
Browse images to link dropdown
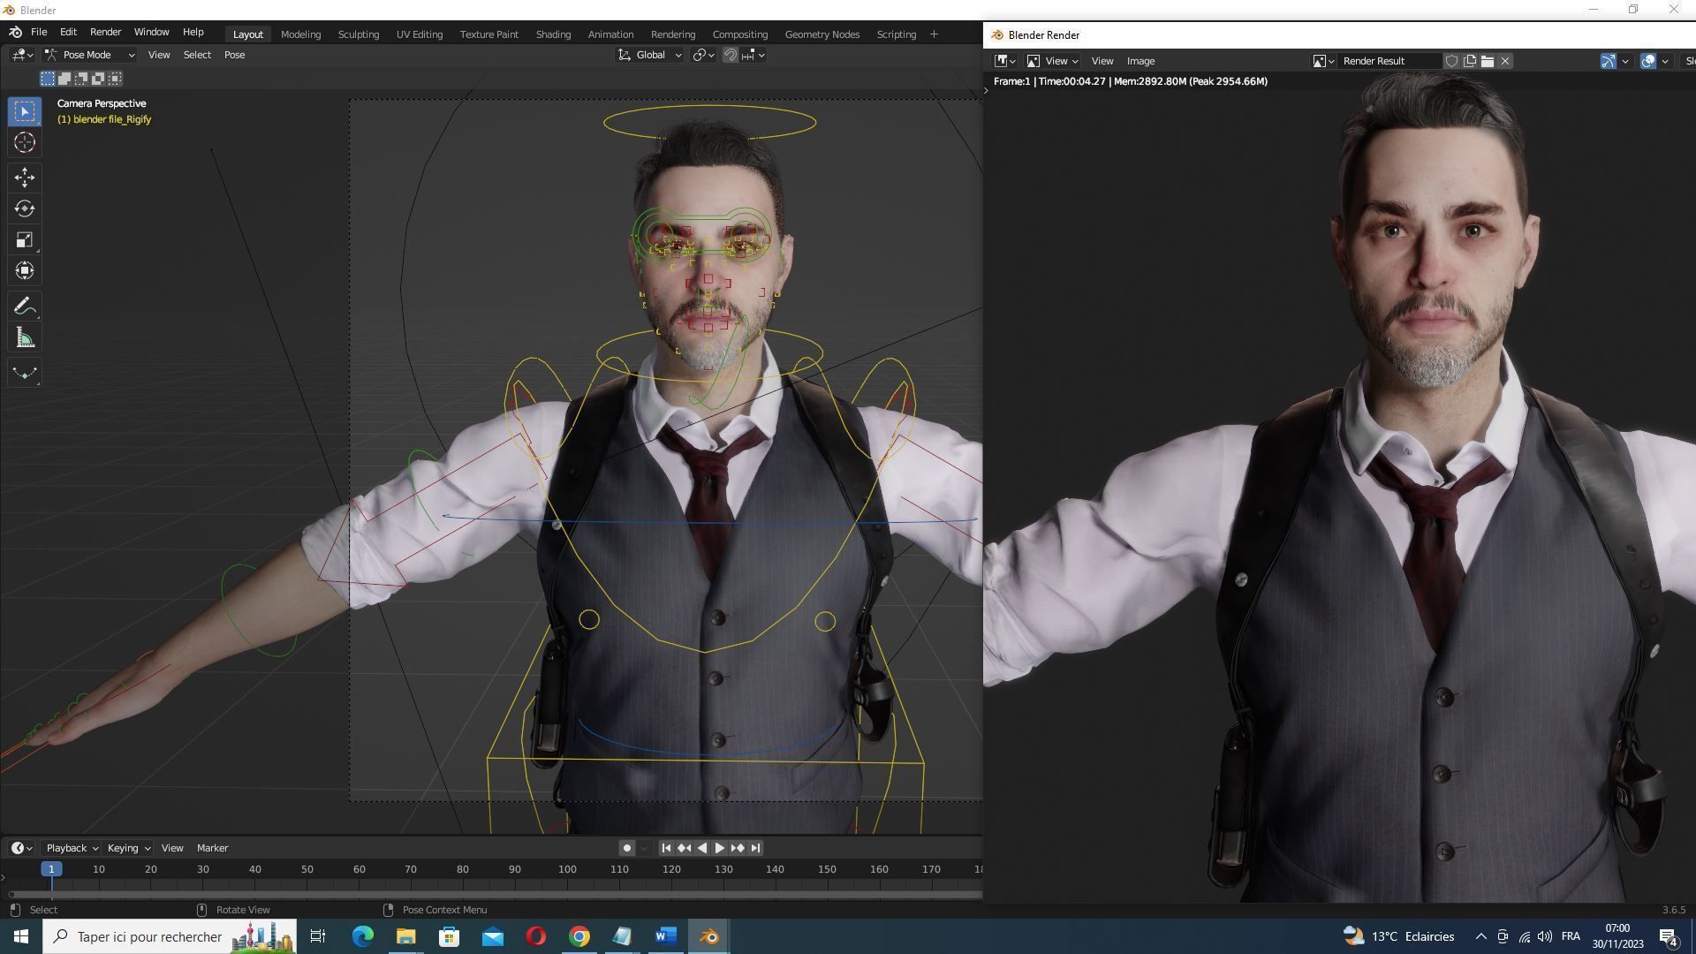(x=1323, y=61)
